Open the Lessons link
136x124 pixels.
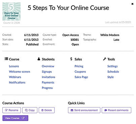pyautogui.click(x=14, y=66)
